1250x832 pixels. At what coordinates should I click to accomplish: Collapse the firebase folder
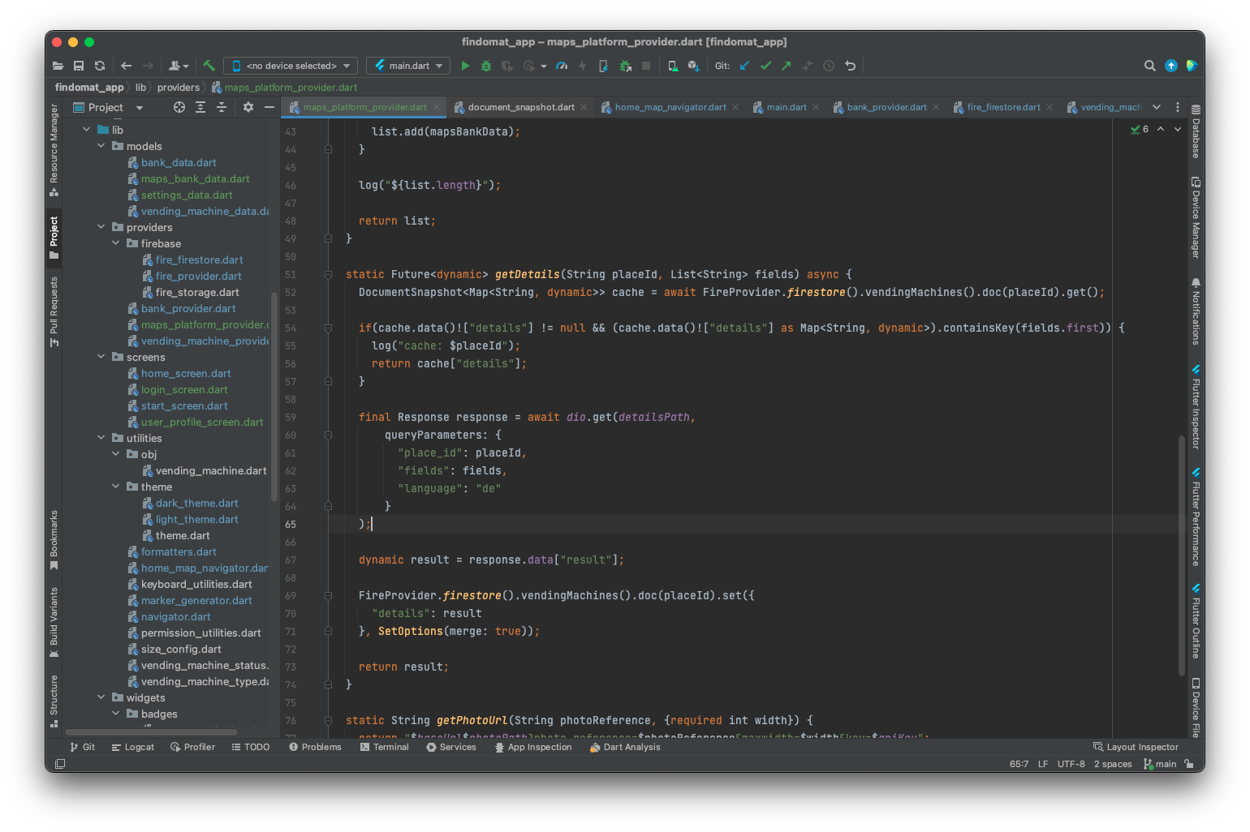[x=116, y=243]
